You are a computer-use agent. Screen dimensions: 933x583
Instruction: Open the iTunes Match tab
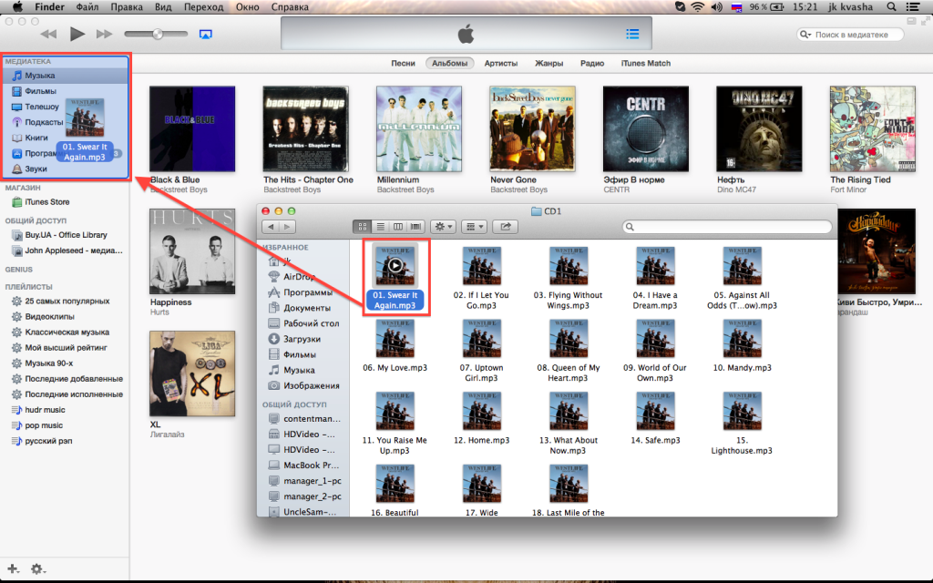click(x=646, y=63)
